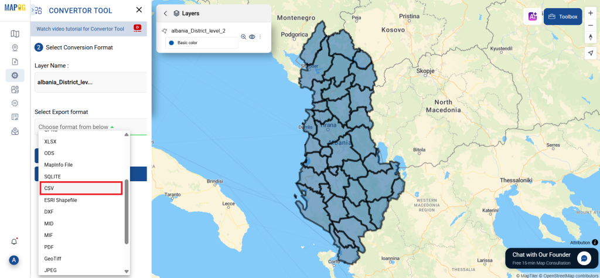The width and height of the screenshot is (600, 278).
Task: Collapse the Layers panel with back chevron
Action: tap(165, 13)
